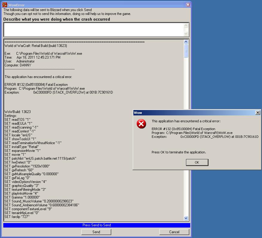
Task: Click 'ERROR #132' line in the crash log
Action: pyautogui.click(x=36, y=85)
